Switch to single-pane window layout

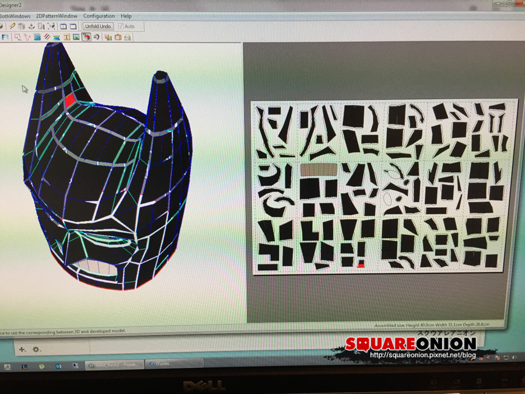73,26
